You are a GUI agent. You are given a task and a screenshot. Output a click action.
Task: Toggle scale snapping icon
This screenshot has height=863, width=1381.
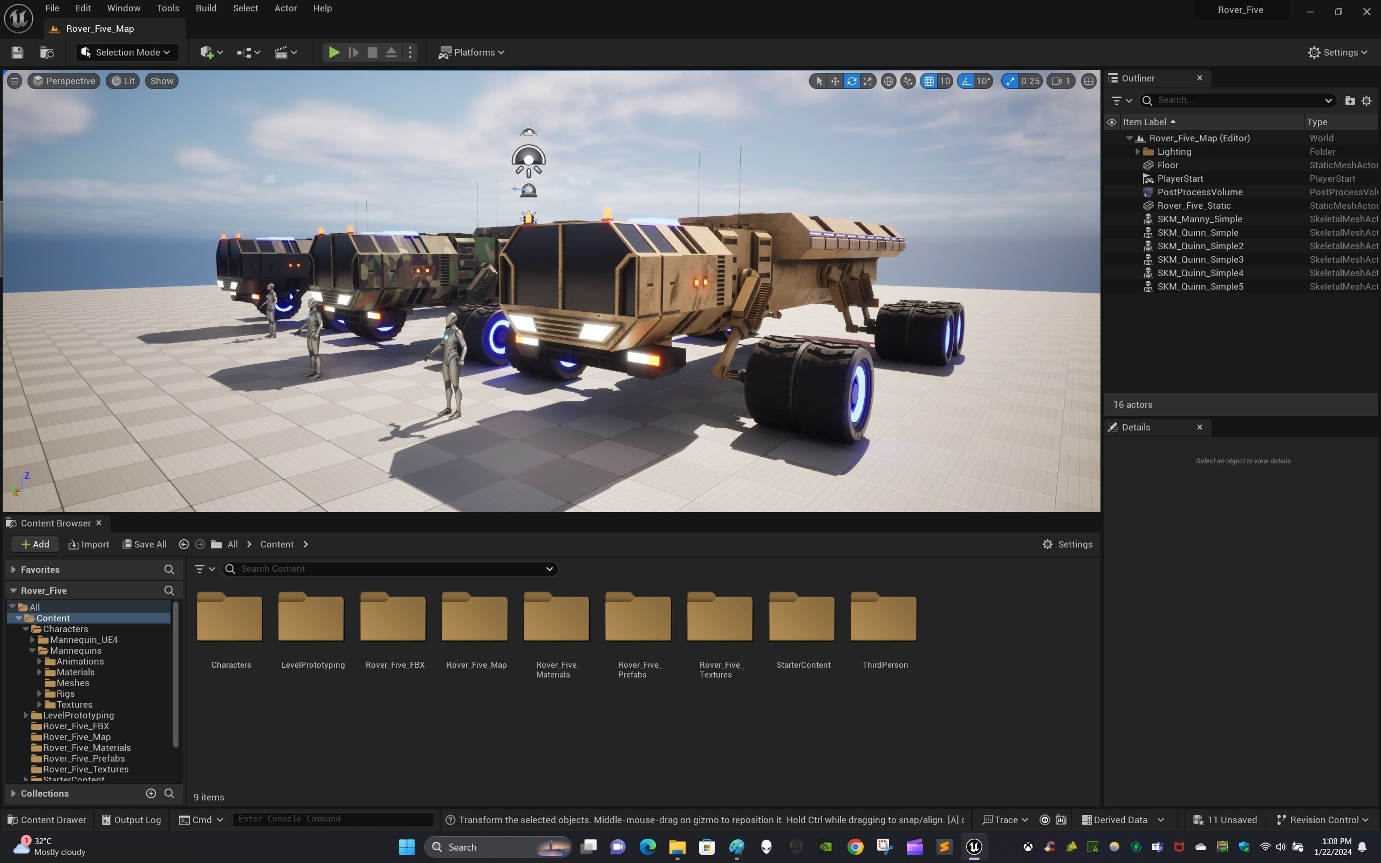point(1010,81)
